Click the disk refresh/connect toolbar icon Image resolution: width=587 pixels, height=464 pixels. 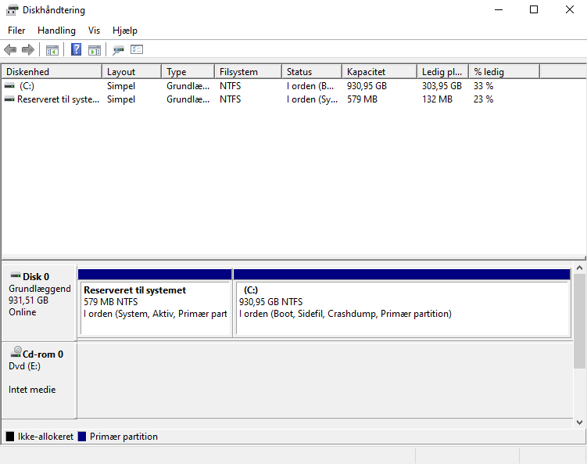click(x=118, y=50)
